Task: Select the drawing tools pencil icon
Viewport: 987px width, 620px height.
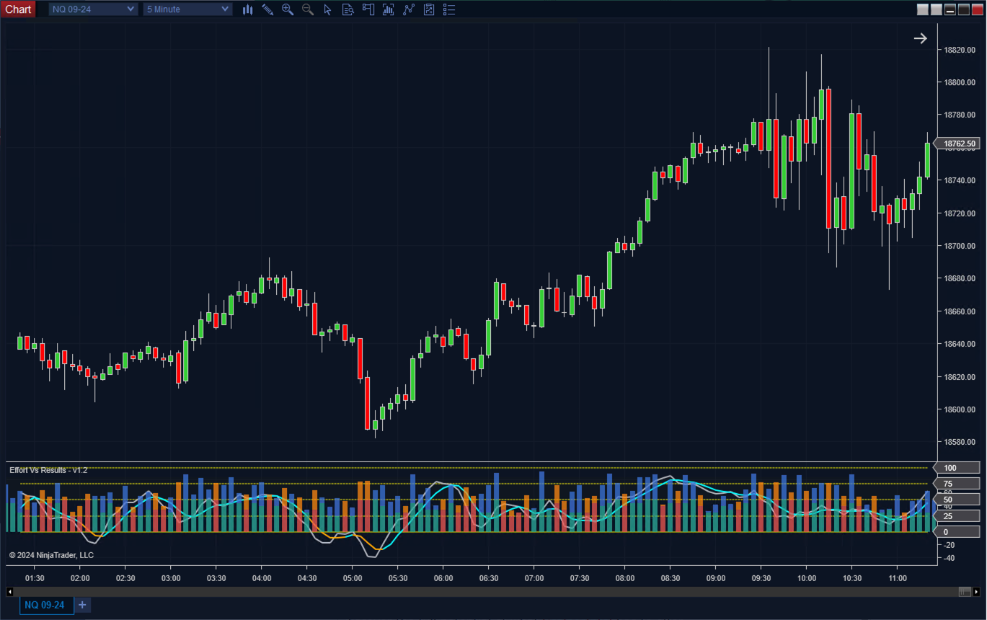Action: pyautogui.click(x=267, y=9)
